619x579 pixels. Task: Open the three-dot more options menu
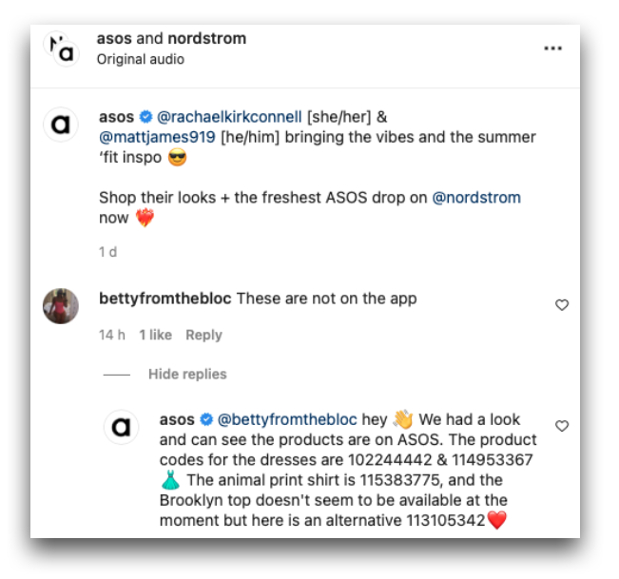(552, 48)
